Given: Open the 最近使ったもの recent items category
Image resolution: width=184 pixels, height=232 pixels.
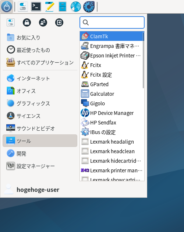Looking at the screenshot, I should pos(40,50).
